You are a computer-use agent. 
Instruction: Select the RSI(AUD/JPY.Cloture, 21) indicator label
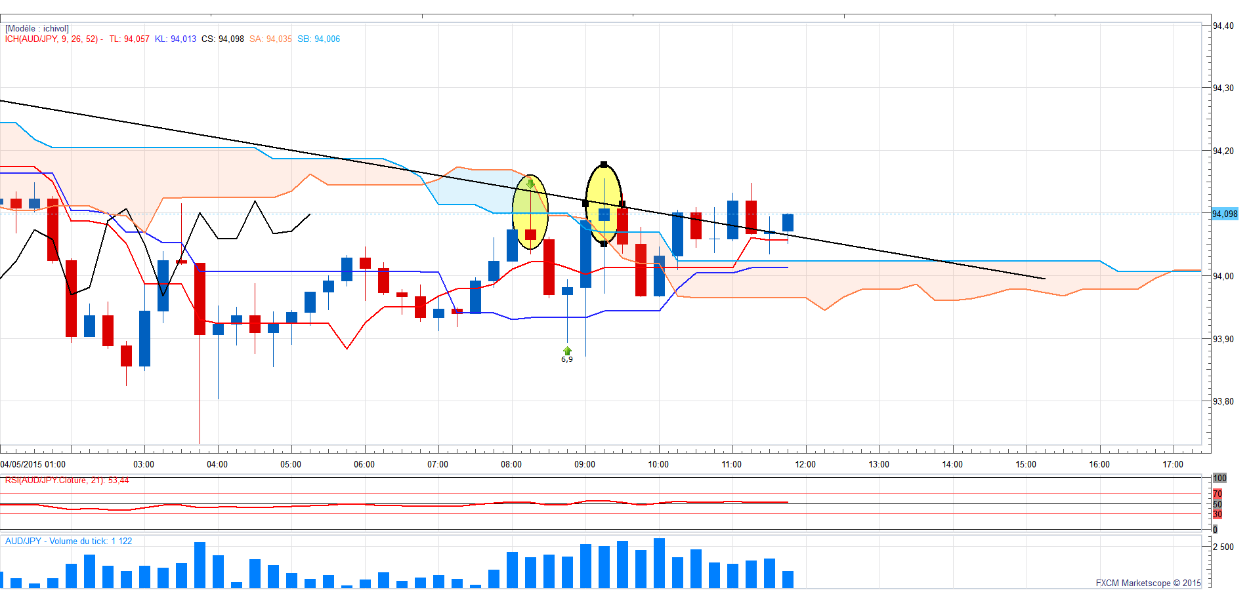pos(67,481)
